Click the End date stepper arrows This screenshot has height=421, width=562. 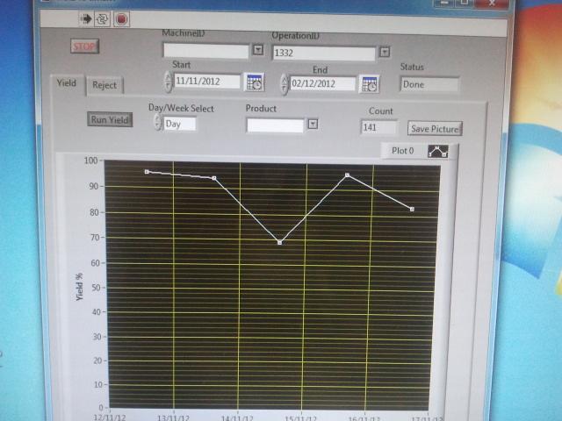[x=285, y=84]
